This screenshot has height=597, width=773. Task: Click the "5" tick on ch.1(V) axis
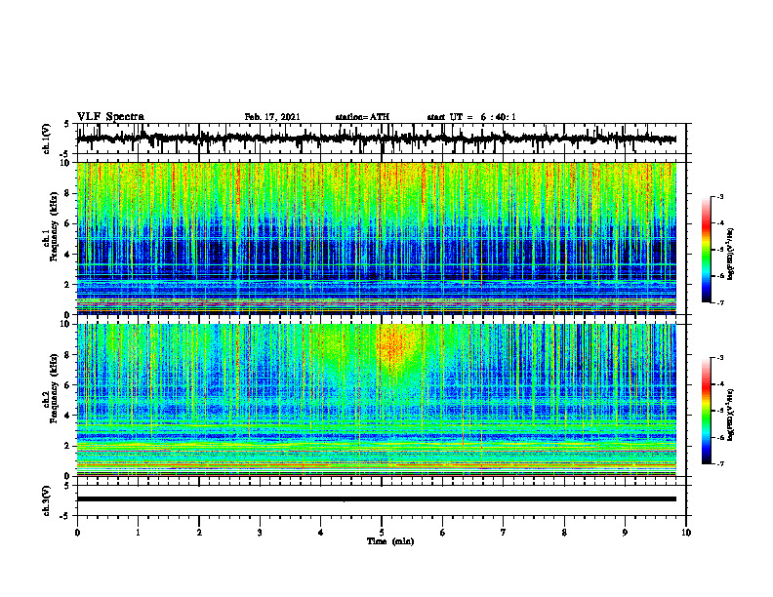point(67,125)
